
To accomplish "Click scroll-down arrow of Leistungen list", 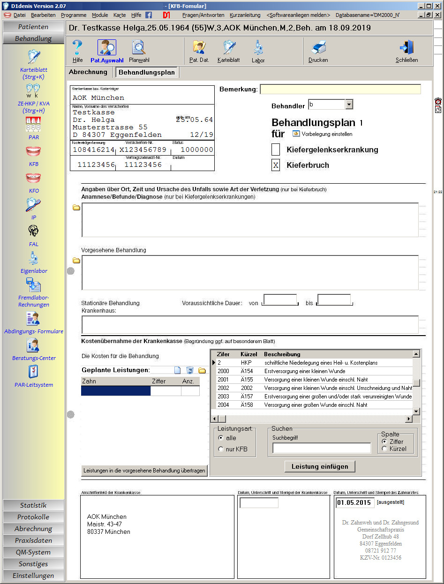I will (416, 411).
